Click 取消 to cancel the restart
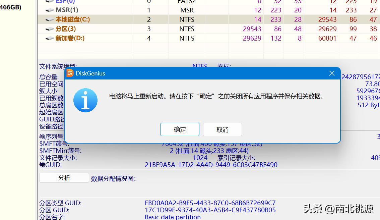 pos(223,129)
